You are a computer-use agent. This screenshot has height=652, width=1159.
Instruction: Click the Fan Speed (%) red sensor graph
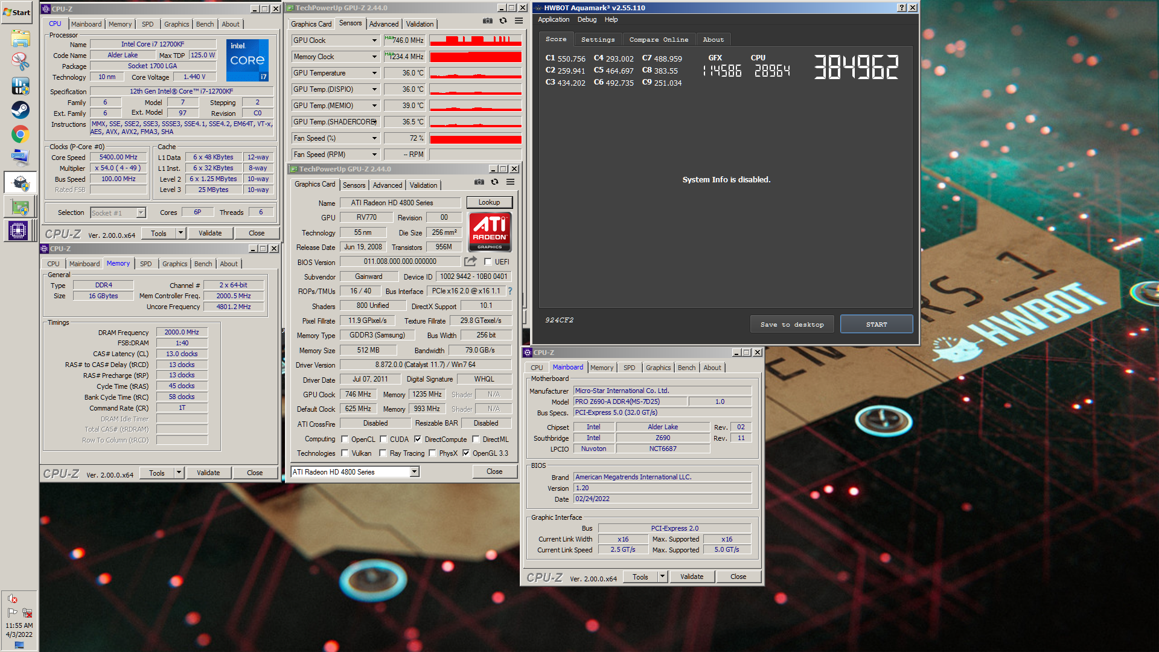[x=475, y=138]
